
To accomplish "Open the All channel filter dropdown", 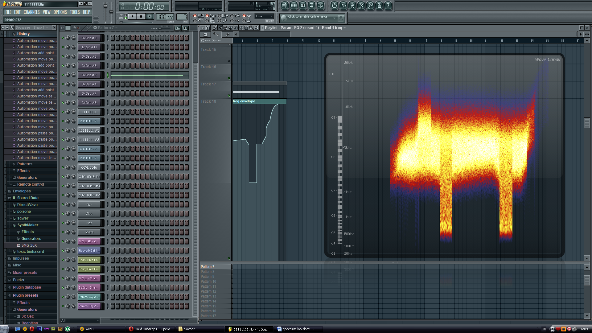I will click(80, 321).
